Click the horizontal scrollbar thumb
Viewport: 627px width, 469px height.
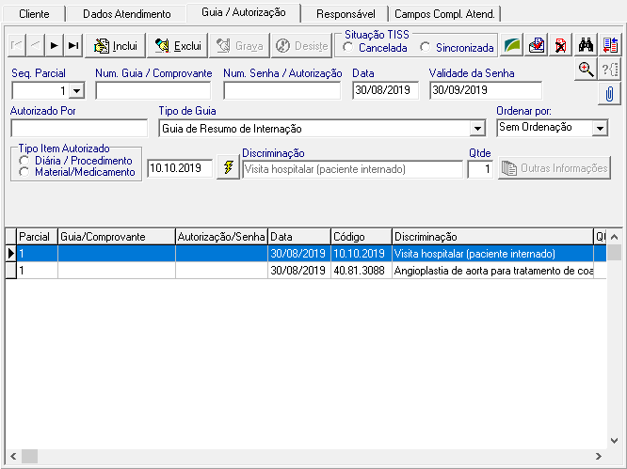29,456
